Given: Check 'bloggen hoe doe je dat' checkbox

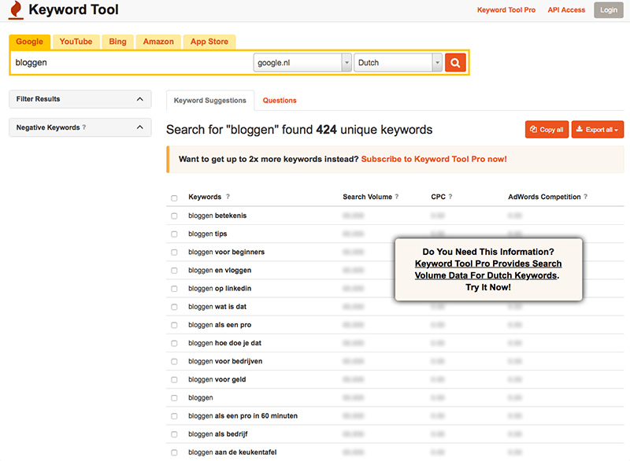Looking at the screenshot, I should point(174,344).
